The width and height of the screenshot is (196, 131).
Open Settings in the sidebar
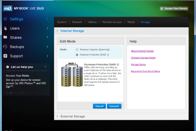coord(16,19)
